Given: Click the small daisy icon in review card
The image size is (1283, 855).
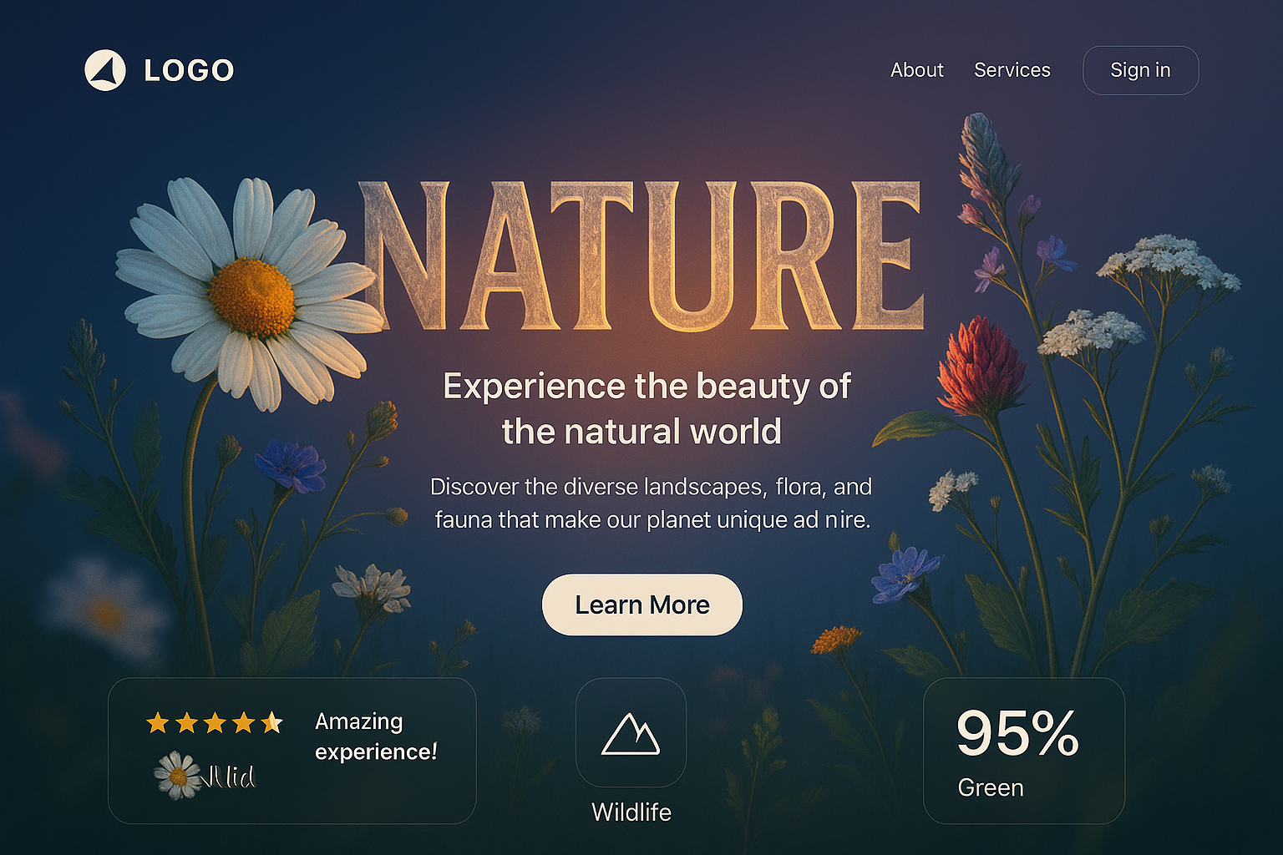Looking at the screenshot, I should point(178,776).
